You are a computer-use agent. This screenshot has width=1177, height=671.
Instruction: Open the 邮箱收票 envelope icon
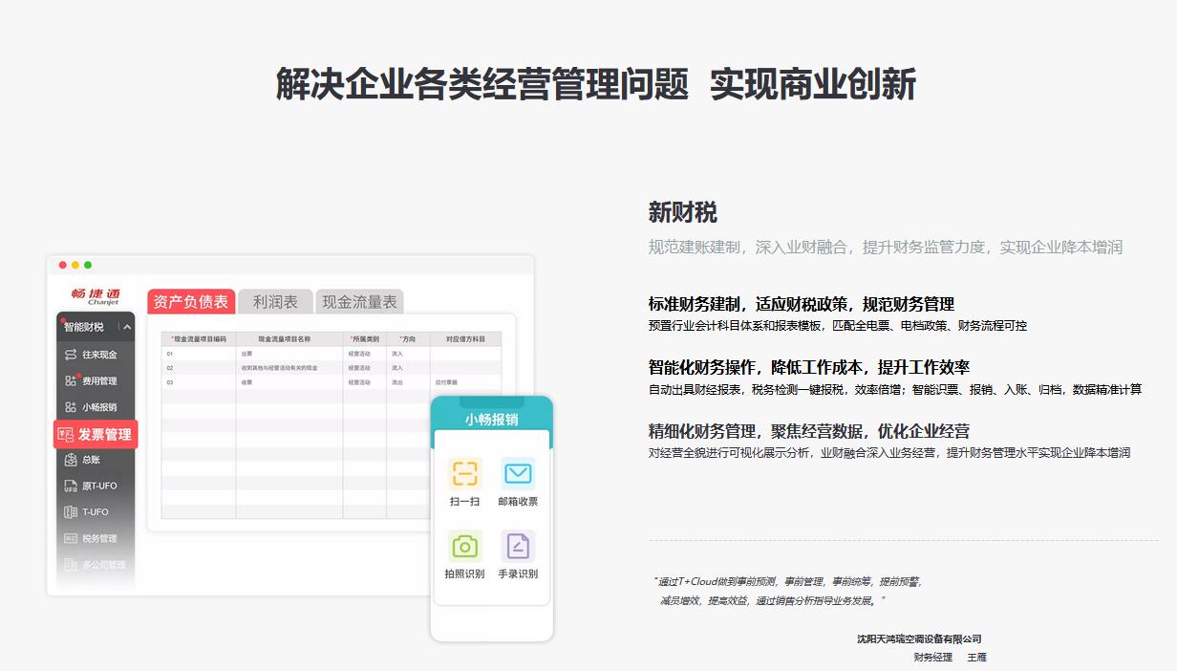point(518,474)
